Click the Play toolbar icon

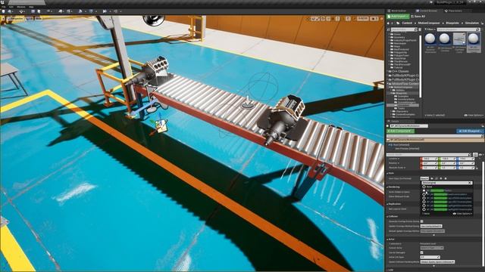click(x=105, y=11)
